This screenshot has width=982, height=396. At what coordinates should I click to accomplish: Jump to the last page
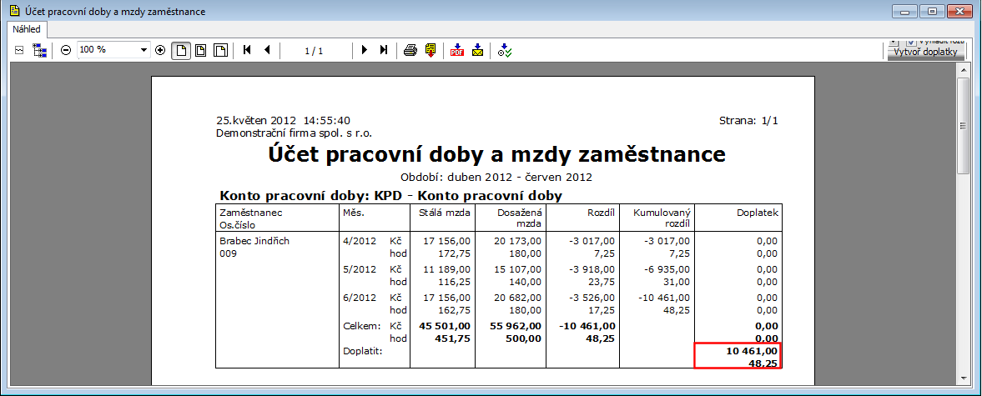[x=383, y=51]
